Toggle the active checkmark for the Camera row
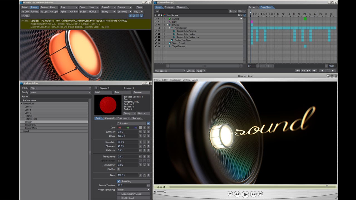Viewport: 356px width, 200px height. tap(156, 19)
